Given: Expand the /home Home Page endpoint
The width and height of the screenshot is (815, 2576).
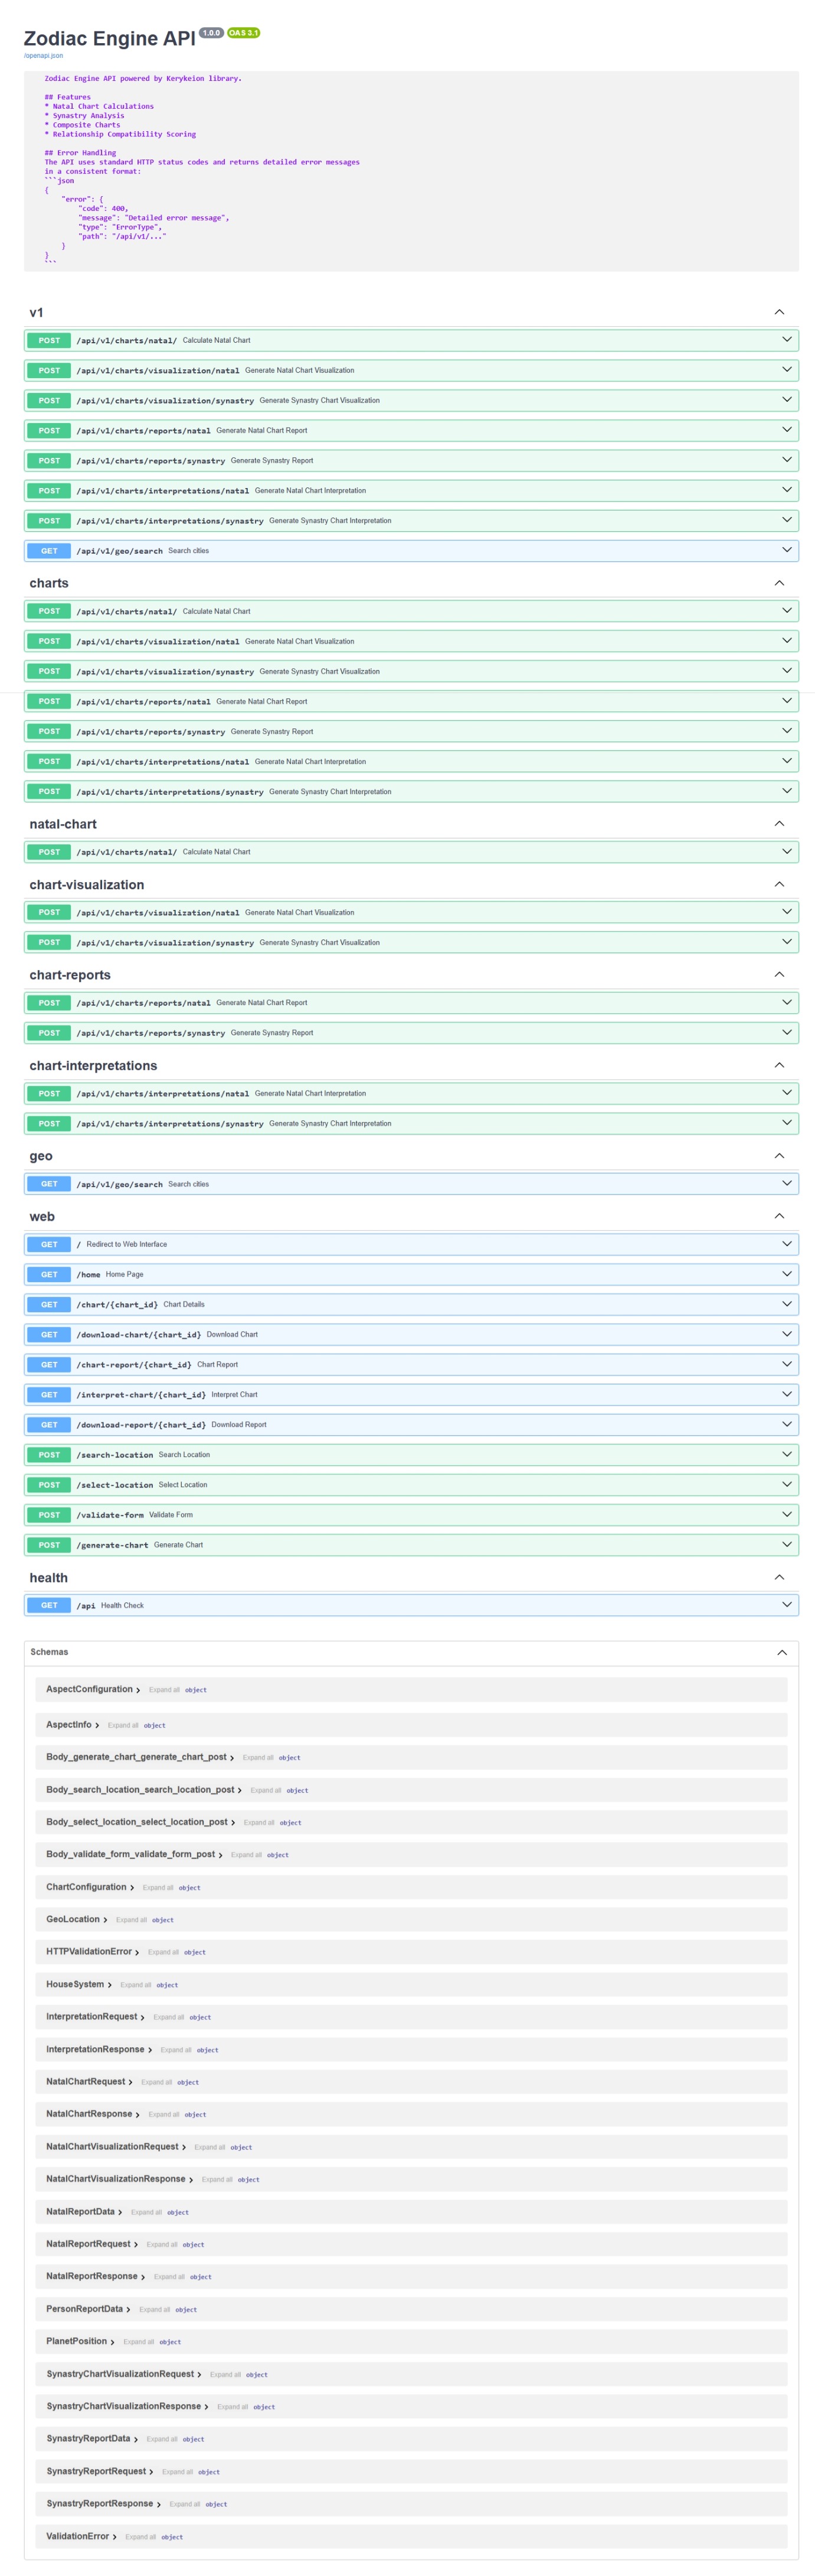Looking at the screenshot, I should tap(411, 1274).
